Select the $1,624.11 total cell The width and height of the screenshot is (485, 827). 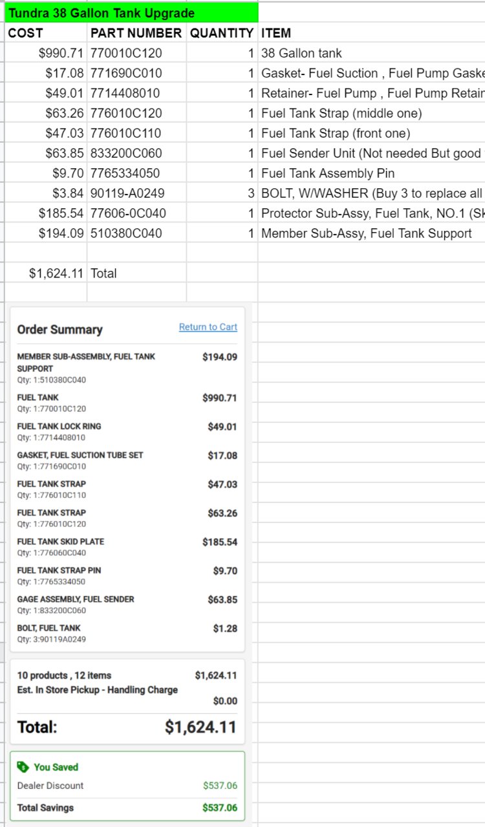[46, 273]
